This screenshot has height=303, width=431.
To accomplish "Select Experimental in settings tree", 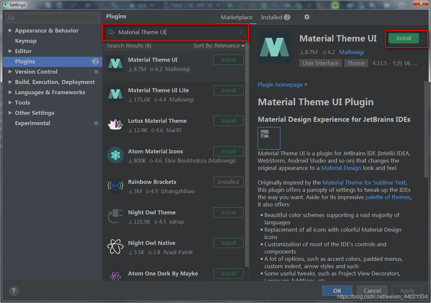I will pyautogui.click(x=33, y=123).
